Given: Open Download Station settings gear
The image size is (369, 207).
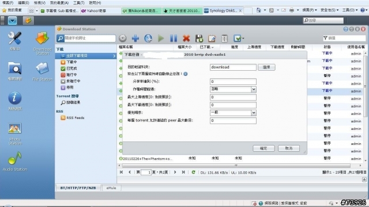Looking at the screenshot, I should point(123,39).
